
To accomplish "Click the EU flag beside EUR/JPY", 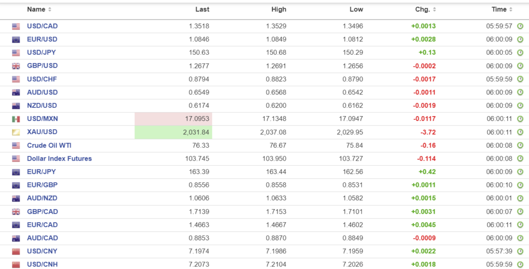I will 16,172.
